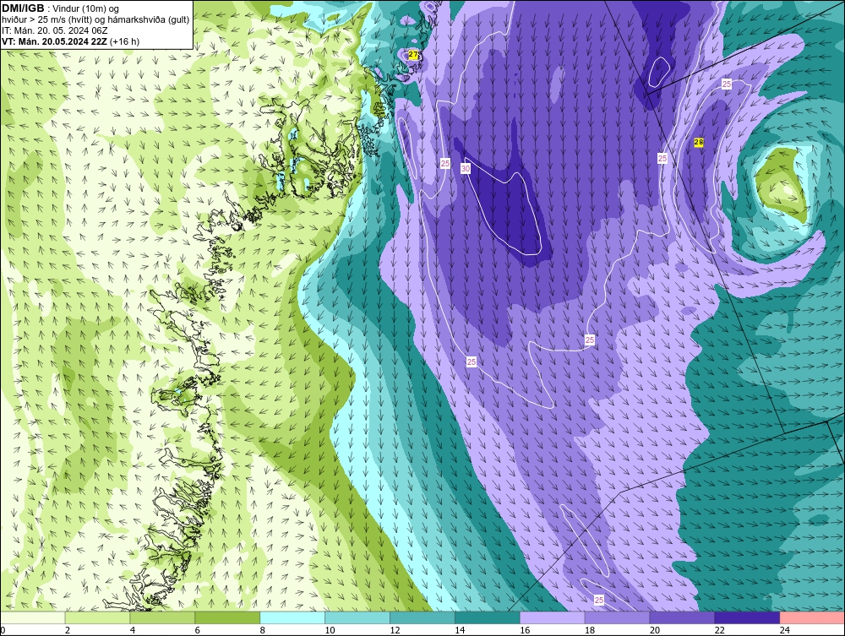Select the 'VT: Mán. 20.05.2024 22Z (+16 h)' line
Image resolution: width=845 pixels, height=636 pixels.
pyautogui.click(x=70, y=41)
